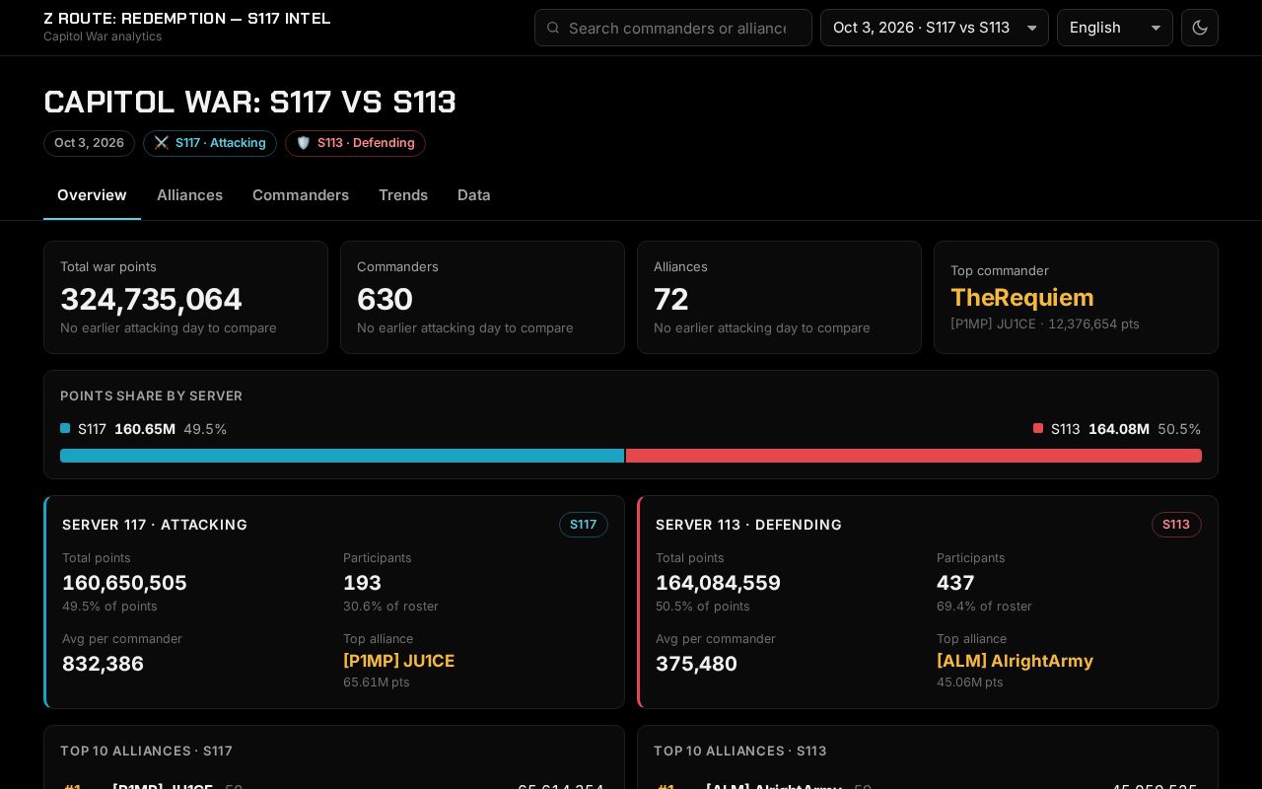Focus the search commanders or alliances field

pyautogui.click(x=677, y=28)
